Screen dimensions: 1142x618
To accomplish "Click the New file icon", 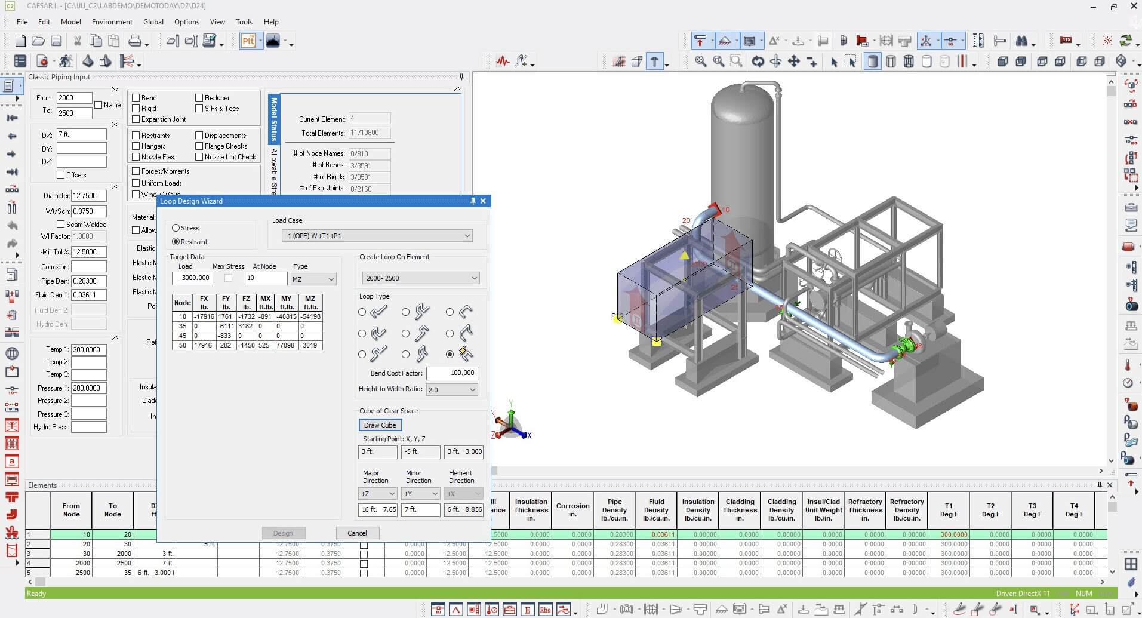I will coord(20,41).
